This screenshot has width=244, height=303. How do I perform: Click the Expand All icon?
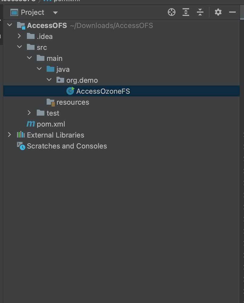pyautogui.click(x=186, y=12)
